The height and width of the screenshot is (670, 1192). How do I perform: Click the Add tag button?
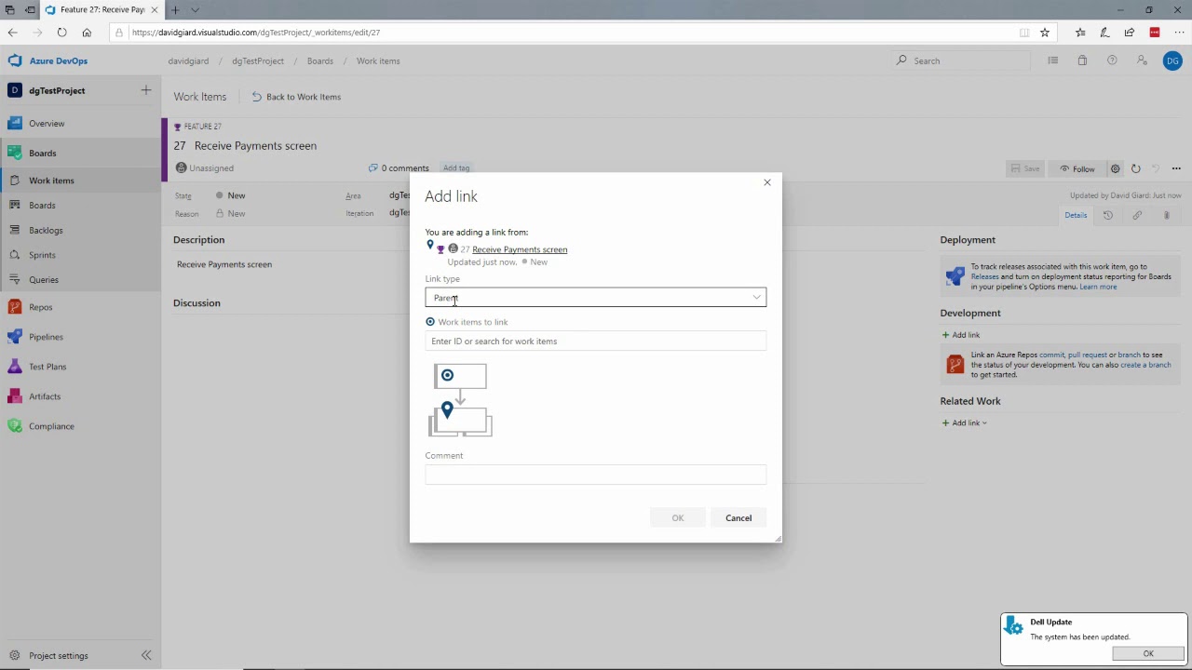pyautogui.click(x=456, y=168)
